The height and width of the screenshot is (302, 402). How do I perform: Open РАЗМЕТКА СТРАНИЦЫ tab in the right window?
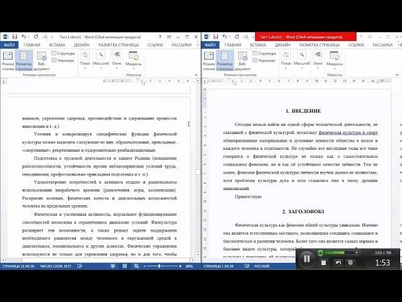tap(320, 45)
